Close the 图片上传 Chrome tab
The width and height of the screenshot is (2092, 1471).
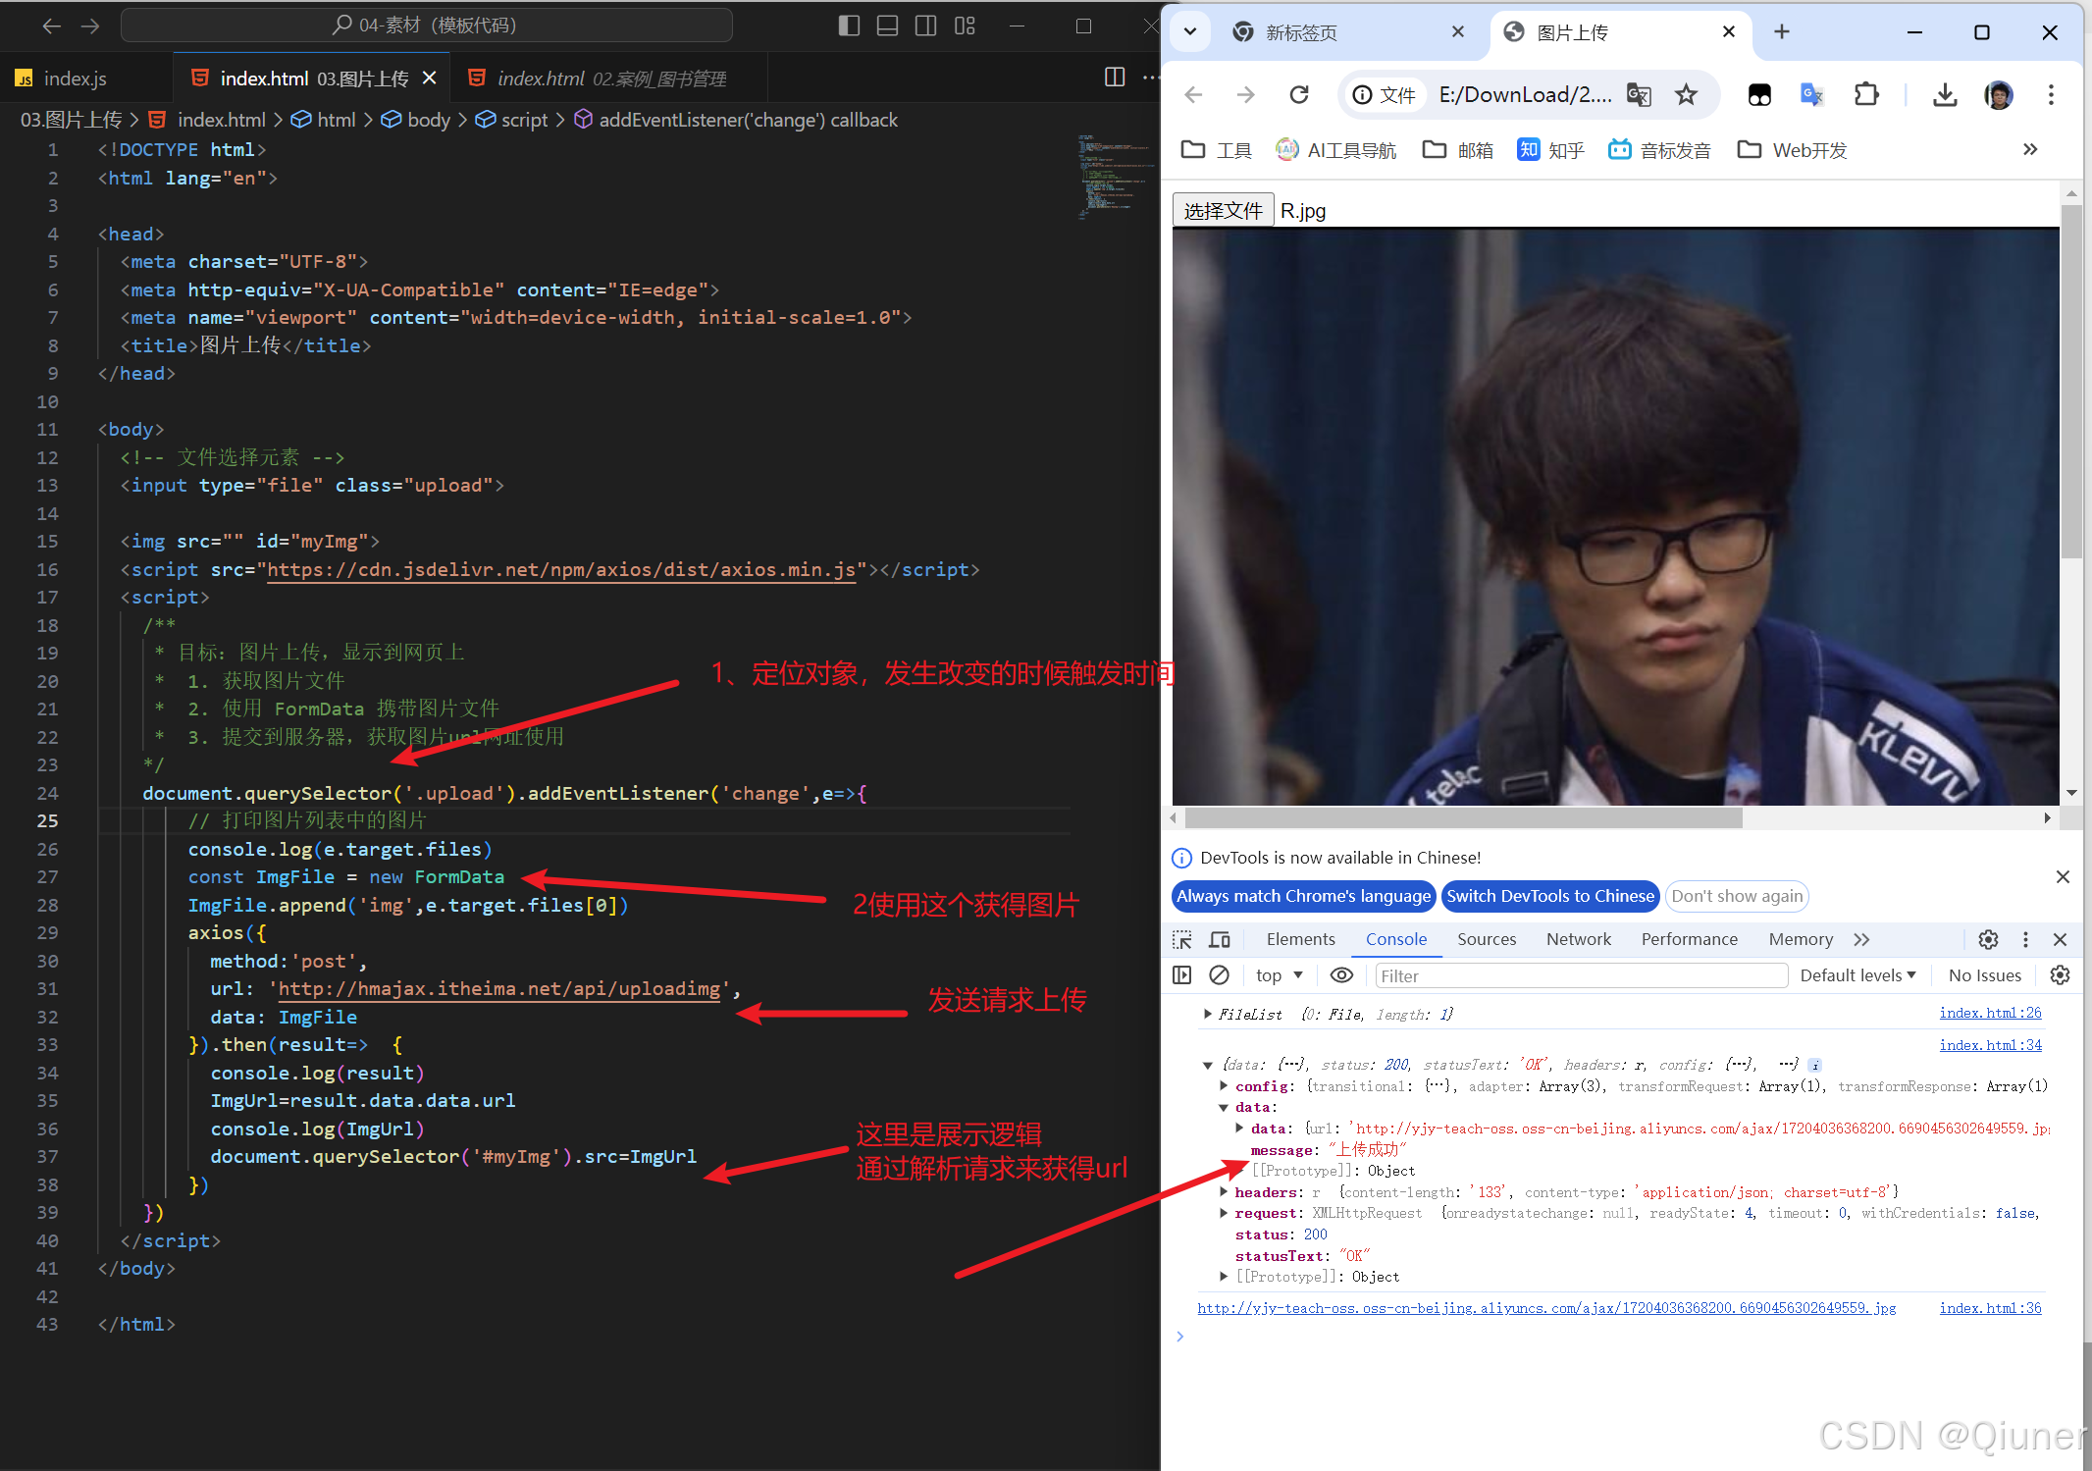(x=1729, y=32)
